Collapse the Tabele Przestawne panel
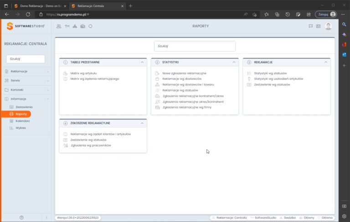Screen dimensions: 350x222 (x=142, y=62)
